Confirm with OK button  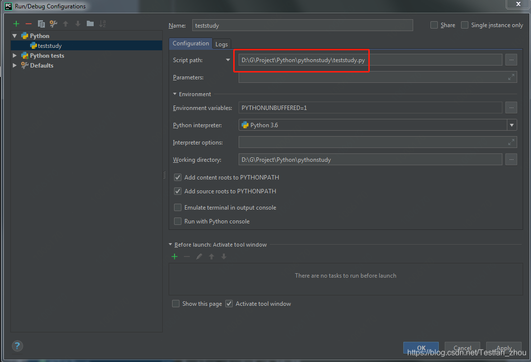tap(421, 348)
